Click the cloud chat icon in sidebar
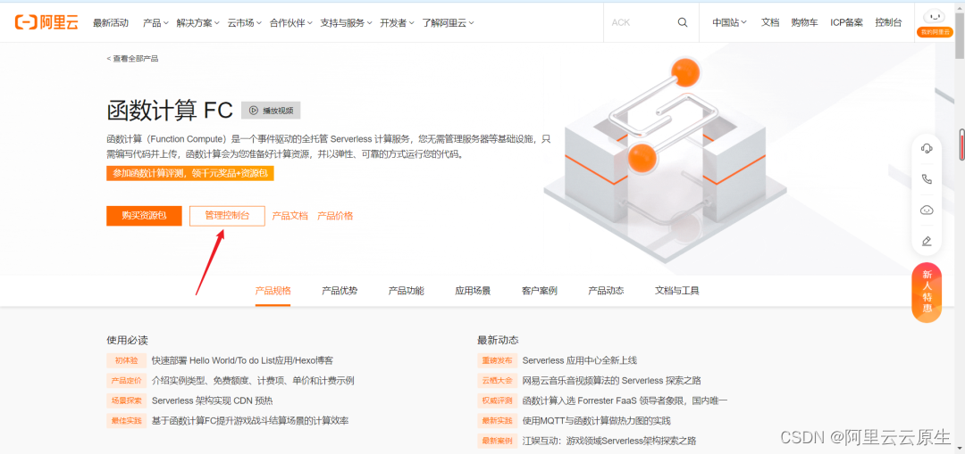Image resolution: width=965 pixels, height=454 pixels. click(x=927, y=210)
